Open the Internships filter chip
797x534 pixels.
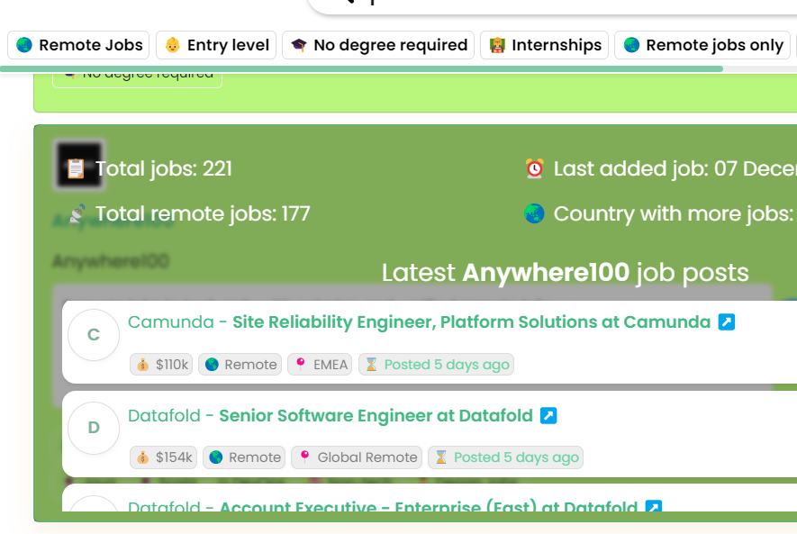point(544,45)
